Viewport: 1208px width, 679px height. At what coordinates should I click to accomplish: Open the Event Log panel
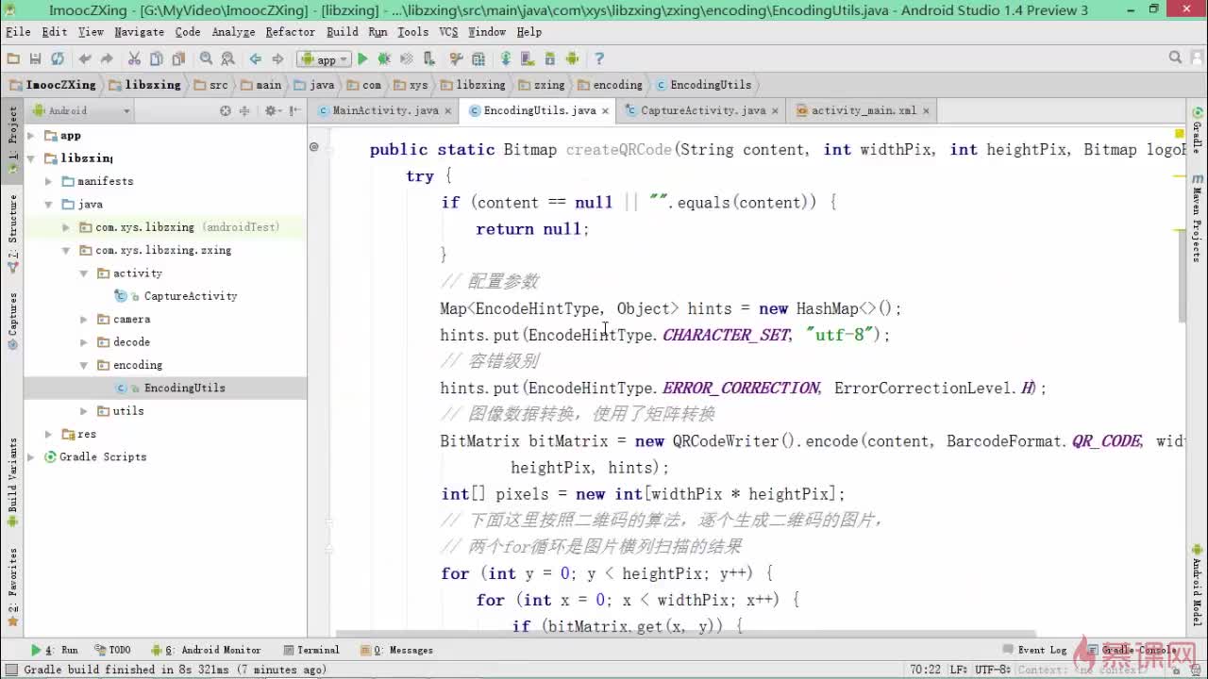(x=1035, y=650)
